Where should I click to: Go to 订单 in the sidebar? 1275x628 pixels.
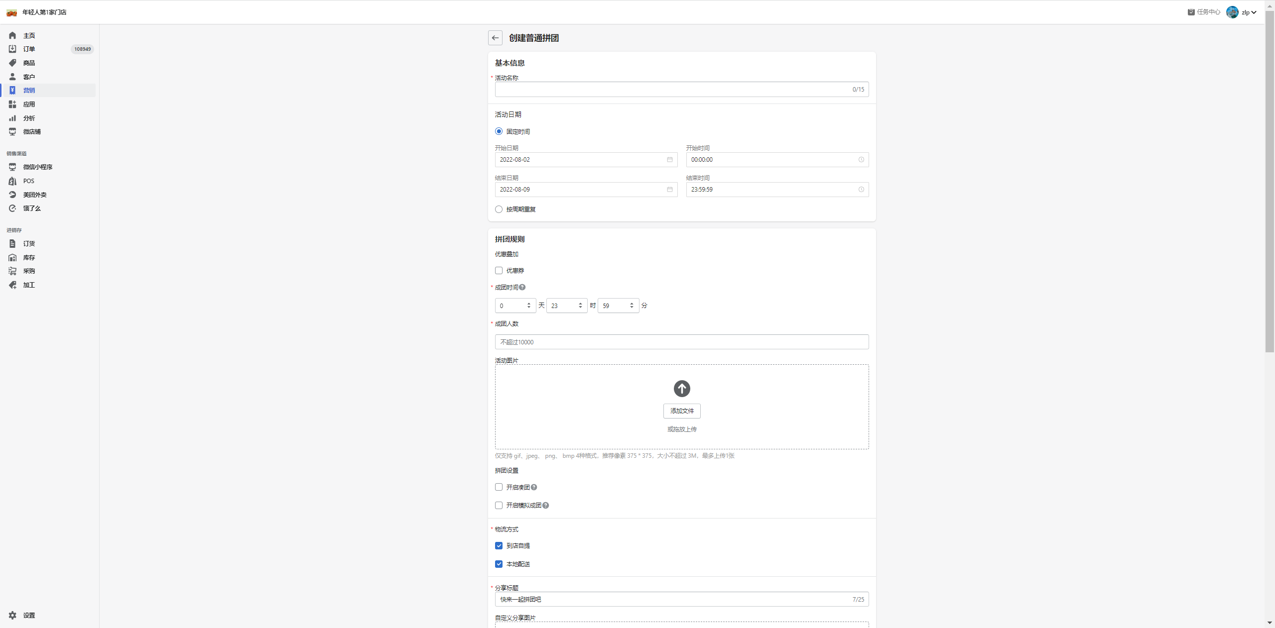(x=29, y=49)
